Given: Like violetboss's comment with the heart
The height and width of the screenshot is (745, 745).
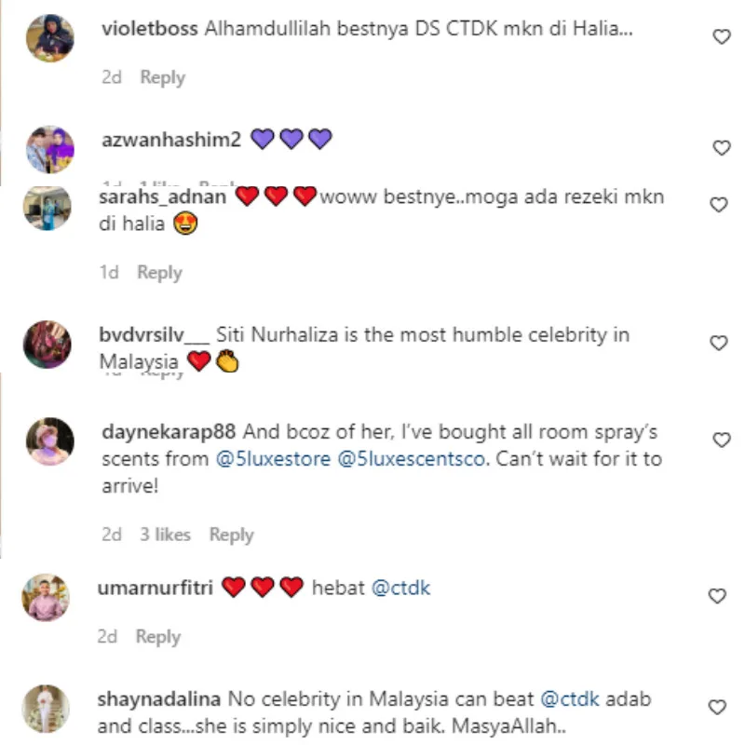Looking at the screenshot, I should pos(720,37).
